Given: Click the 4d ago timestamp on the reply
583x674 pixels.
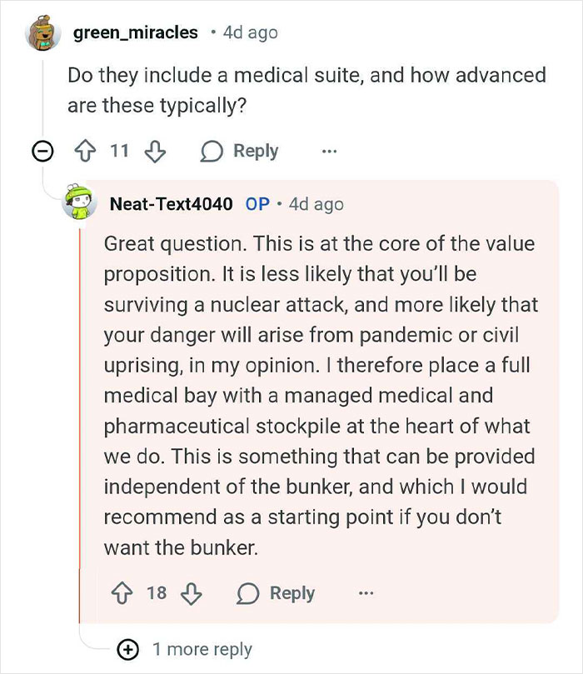Looking at the screenshot, I should 317,204.
